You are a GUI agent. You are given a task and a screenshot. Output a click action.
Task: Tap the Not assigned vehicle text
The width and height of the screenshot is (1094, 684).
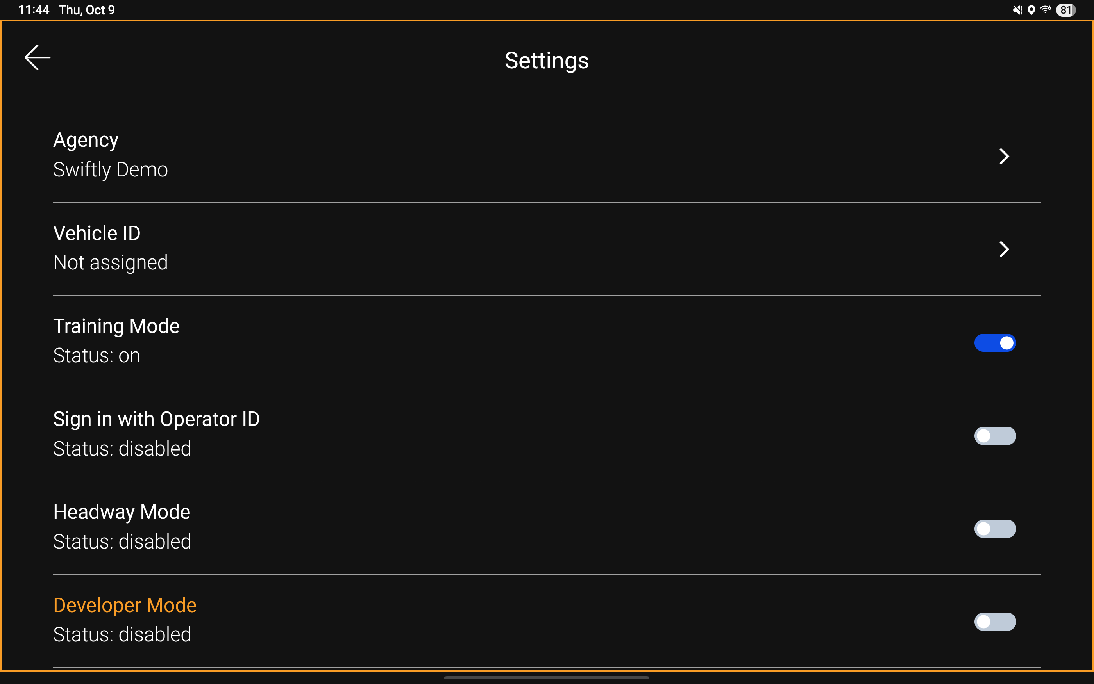[111, 263]
